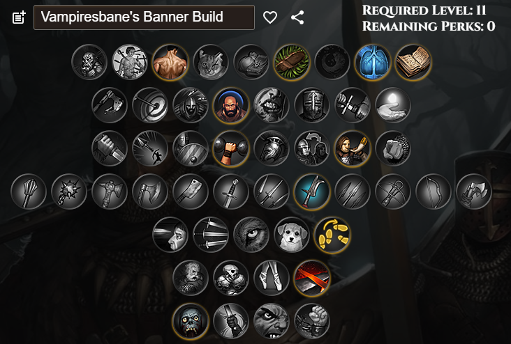Viewport: 511px width, 344px height.
Task: Select the horn-blowing man perk
Action: point(353,148)
